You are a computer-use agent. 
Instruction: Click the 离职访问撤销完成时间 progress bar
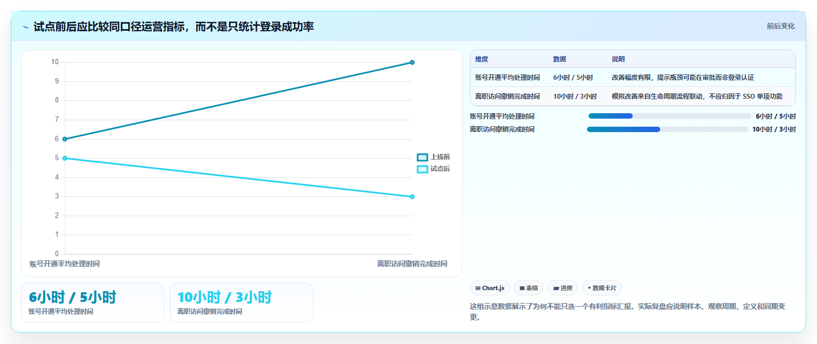tap(667, 129)
